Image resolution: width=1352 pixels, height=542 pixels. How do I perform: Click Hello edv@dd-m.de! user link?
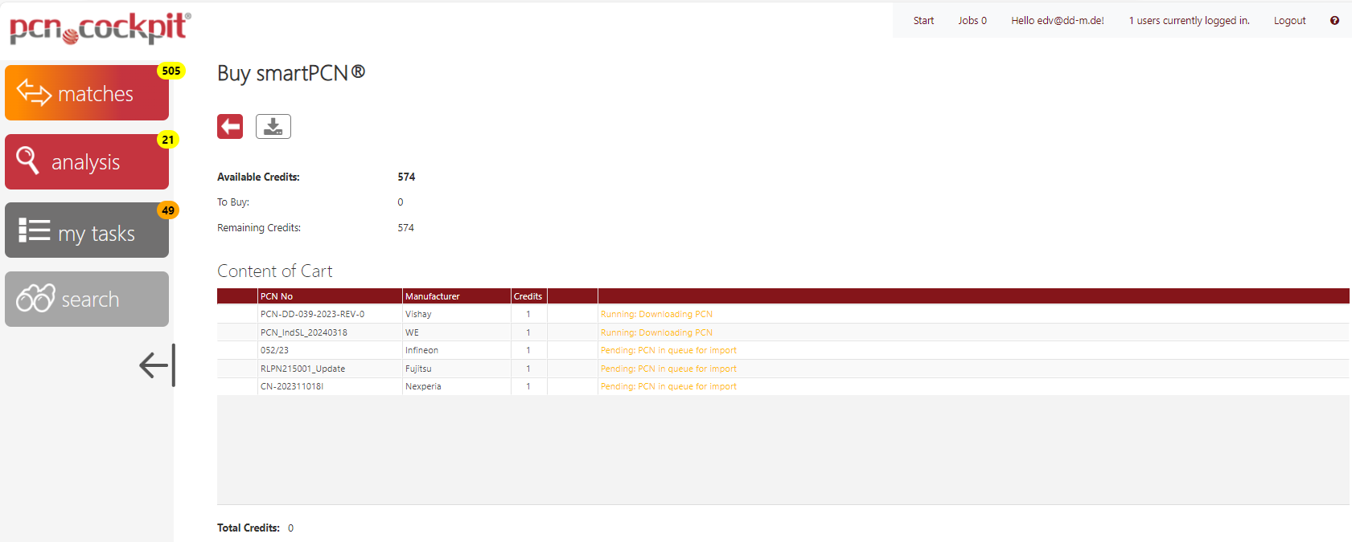tap(1057, 21)
